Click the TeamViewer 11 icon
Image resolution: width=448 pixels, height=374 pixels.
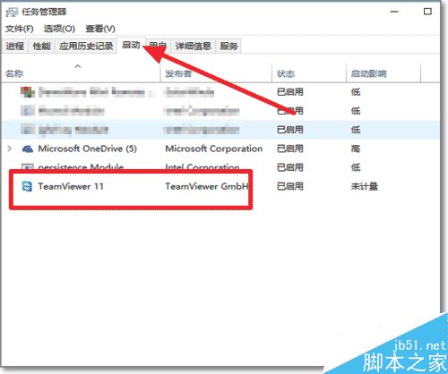tap(28, 186)
